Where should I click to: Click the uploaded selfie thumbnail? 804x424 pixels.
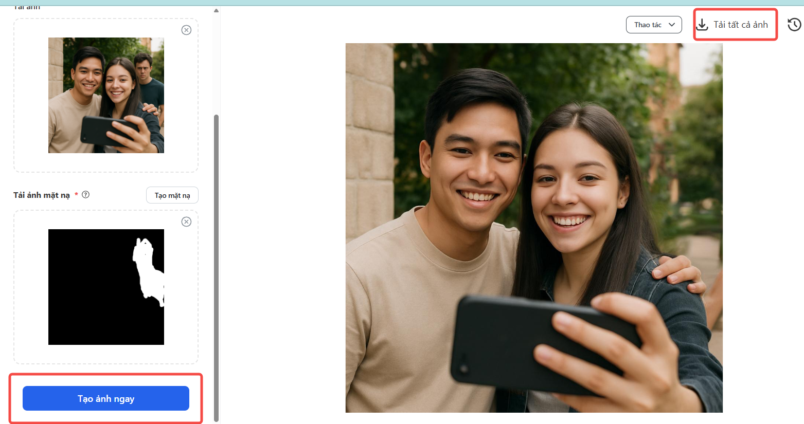point(106,95)
